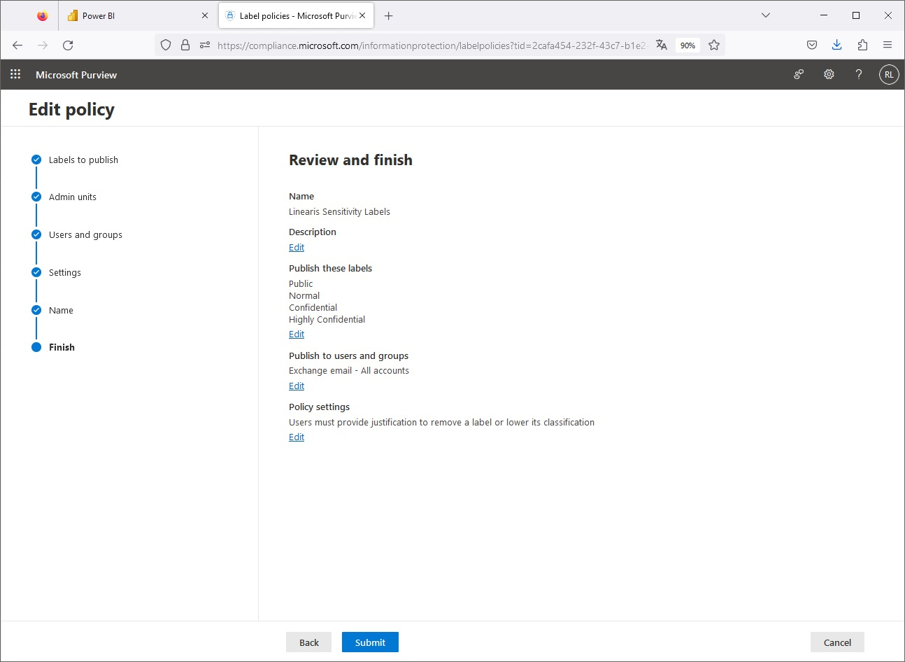The width and height of the screenshot is (905, 662).
Task: View site security with the padlock icon
Action: click(185, 44)
